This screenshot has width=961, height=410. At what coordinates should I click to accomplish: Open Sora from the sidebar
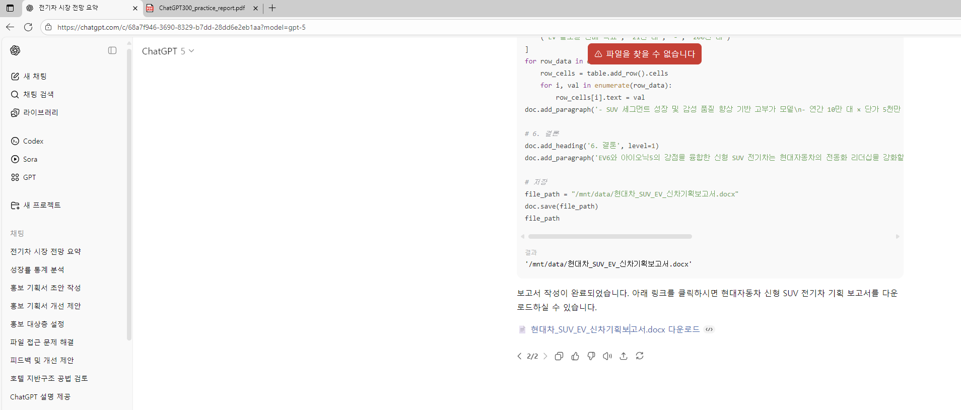pyautogui.click(x=24, y=159)
